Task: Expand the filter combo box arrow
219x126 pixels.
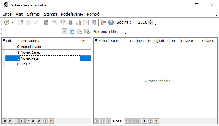Action: (x=64, y=31)
